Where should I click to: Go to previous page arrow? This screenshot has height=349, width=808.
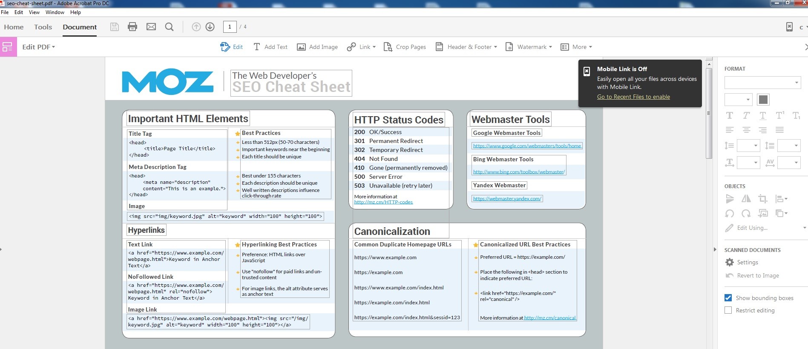(x=196, y=27)
